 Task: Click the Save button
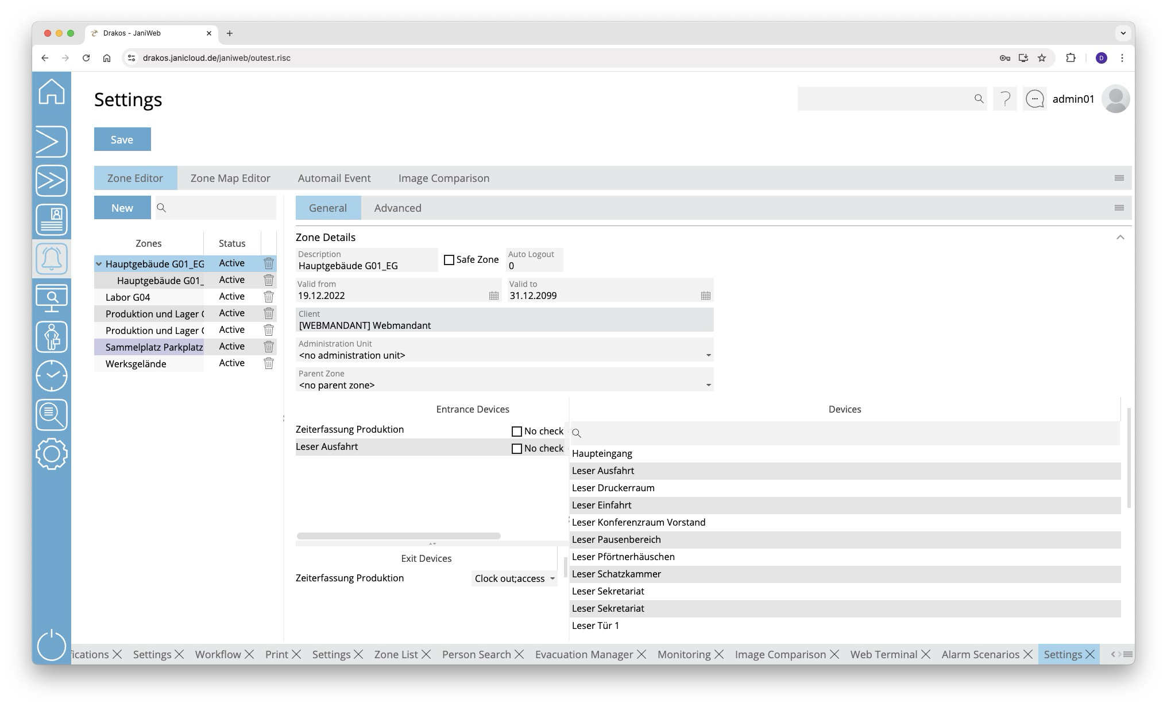pyautogui.click(x=122, y=139)
